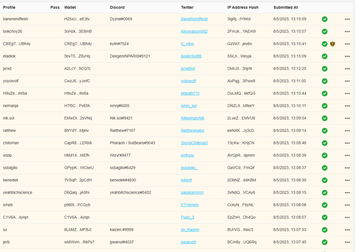
Task: Click the green check icon for jerb
Action: point(324,242)
